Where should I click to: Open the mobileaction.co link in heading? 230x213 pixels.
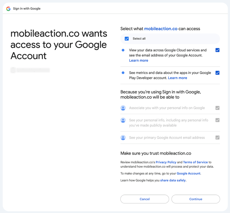tap(161, 29)
